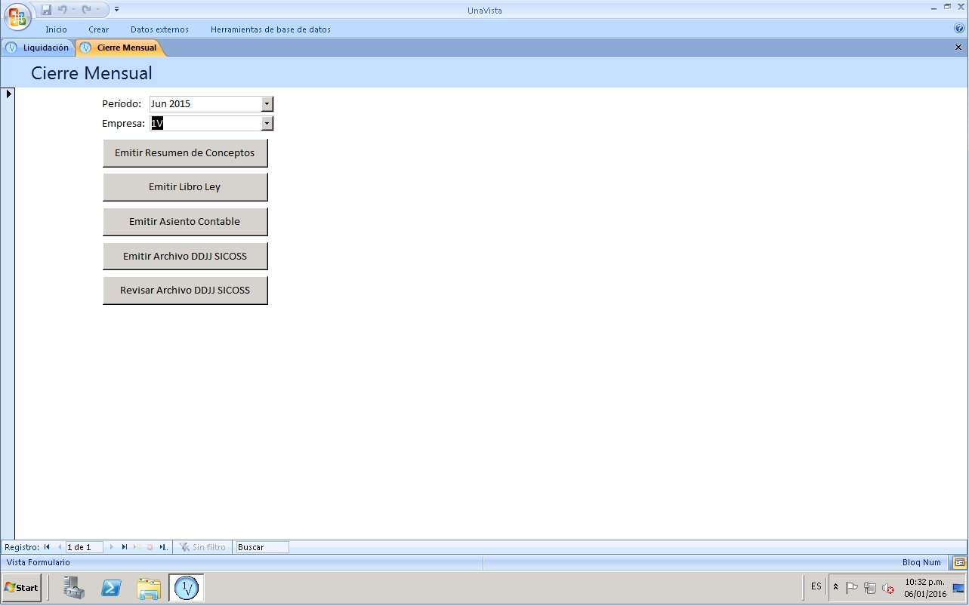The width and height of the screenshot is (969, 606).
Task: Go to first record in navigation bar
Action: pos(47,547)
